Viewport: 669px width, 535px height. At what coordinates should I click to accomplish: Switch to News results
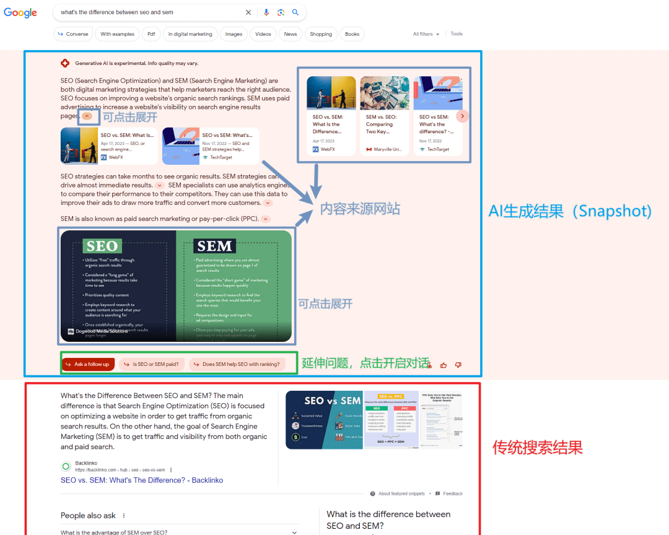tap(291, 34)
